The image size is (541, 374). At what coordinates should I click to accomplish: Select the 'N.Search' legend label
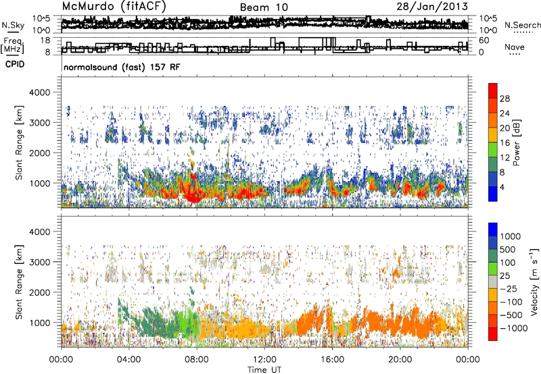(x=522, y=25)
